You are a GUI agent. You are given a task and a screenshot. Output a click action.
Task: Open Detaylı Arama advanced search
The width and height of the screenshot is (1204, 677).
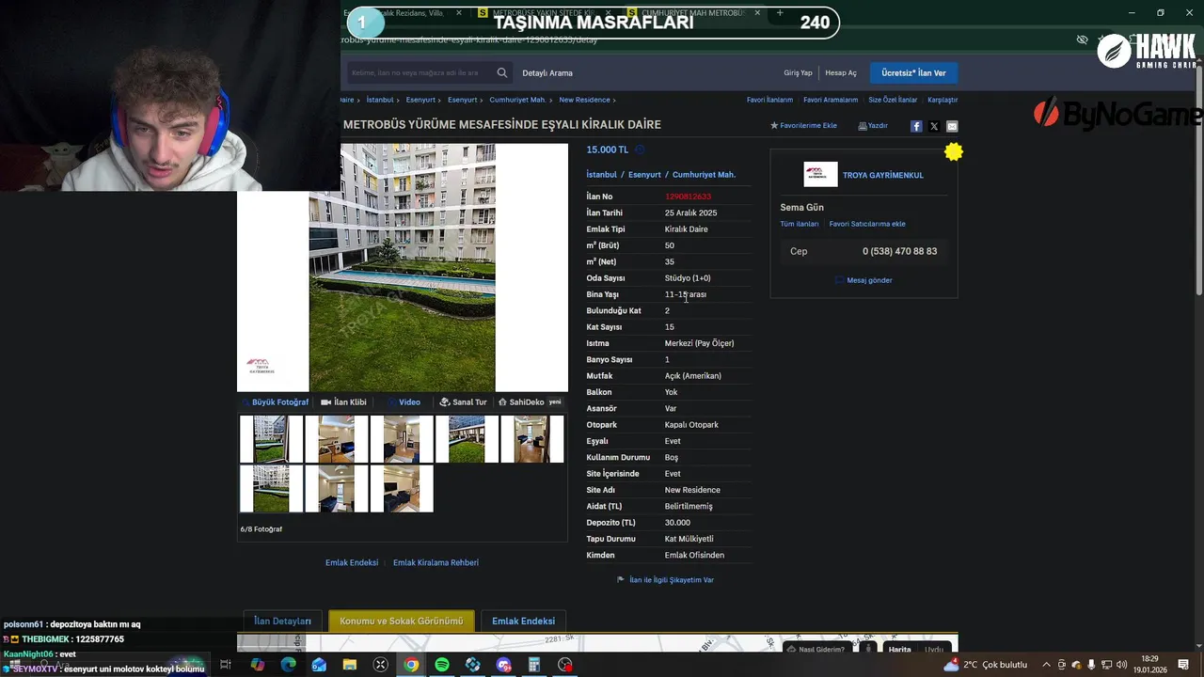(x=547, y=73)
